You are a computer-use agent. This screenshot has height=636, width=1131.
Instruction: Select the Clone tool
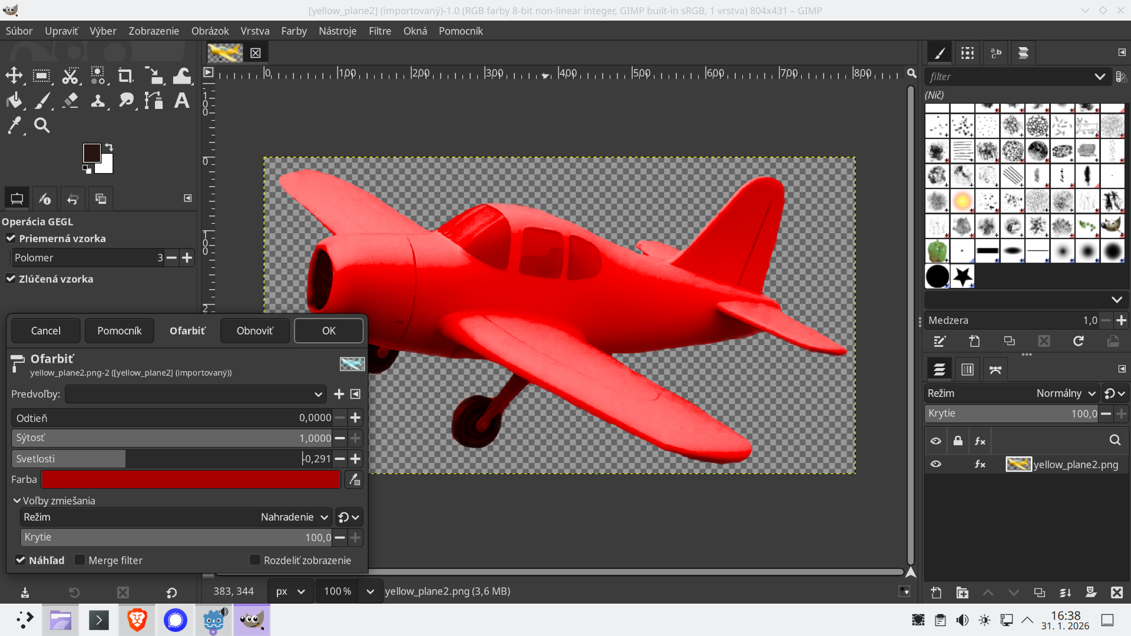[x=98, y=100]
